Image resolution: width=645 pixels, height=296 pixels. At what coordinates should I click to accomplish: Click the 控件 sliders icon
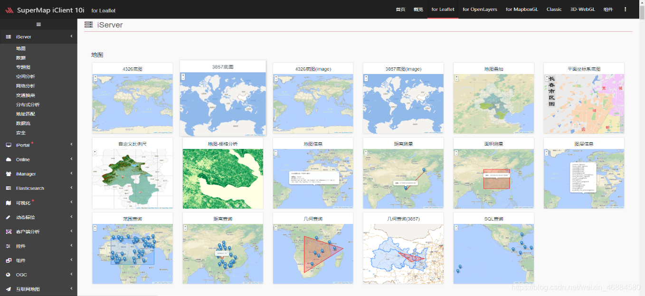9,246
